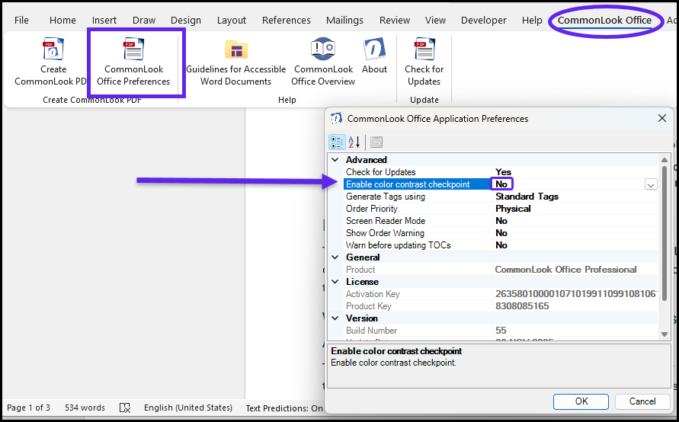Collapse the Advanced section
The width and height of the screenshot is (679, 422).
point(335,160)
